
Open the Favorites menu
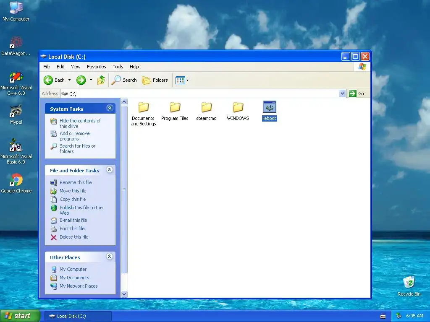[96, 67]
